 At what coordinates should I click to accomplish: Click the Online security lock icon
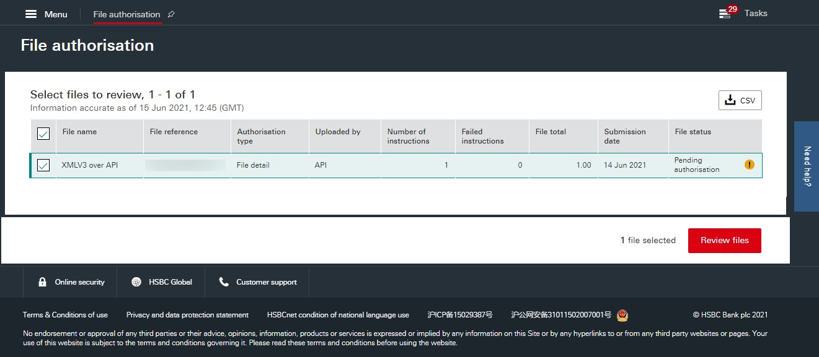coord(42,282)
